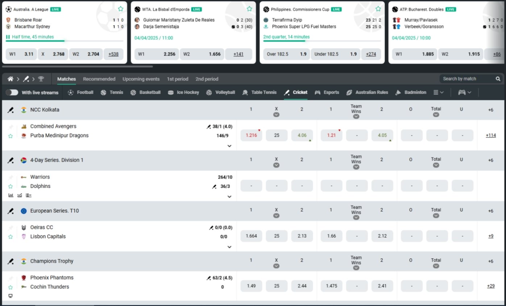This screenshot has width=506, height=306.
Task: Pin the Phoenix Phantoms match
Action: coord(11,278)
